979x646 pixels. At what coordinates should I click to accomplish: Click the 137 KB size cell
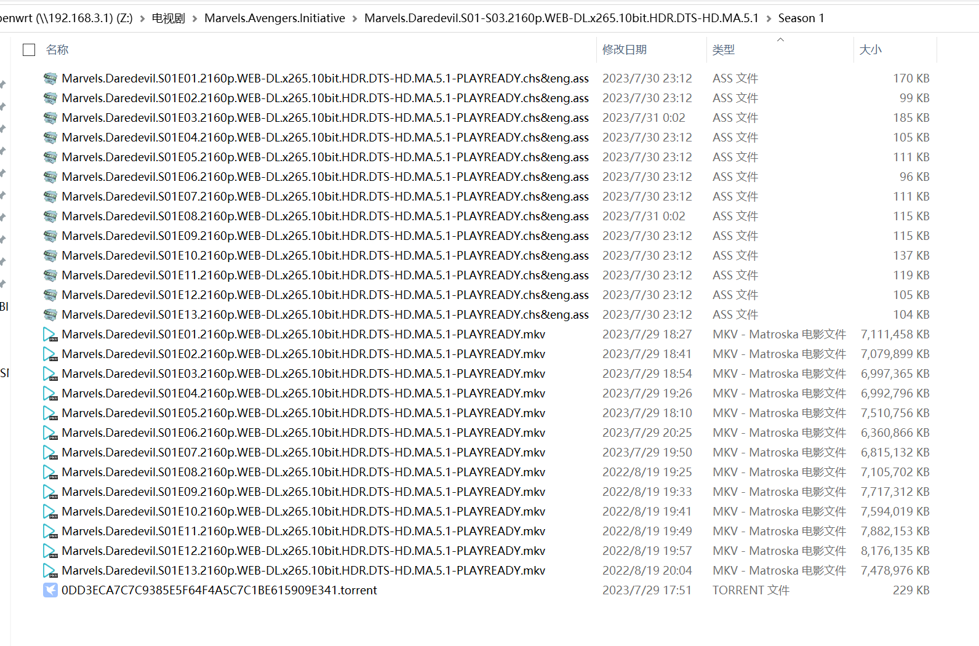coord(911,255)
